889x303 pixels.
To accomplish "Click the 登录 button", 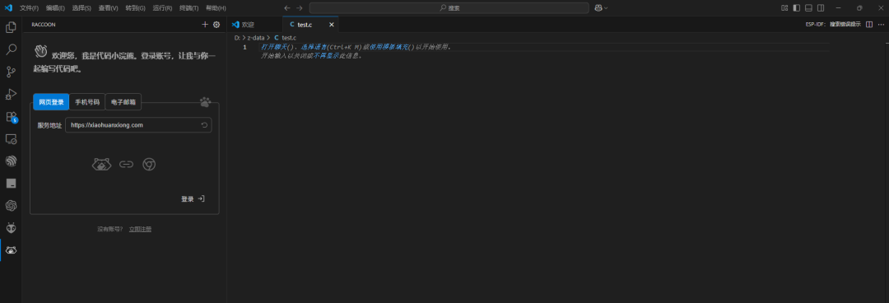I will tap(193, 199).
